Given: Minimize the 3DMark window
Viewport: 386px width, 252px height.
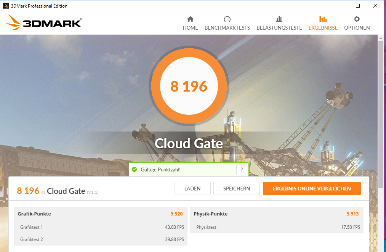Looking at the screenshot, I should point(341,6).
